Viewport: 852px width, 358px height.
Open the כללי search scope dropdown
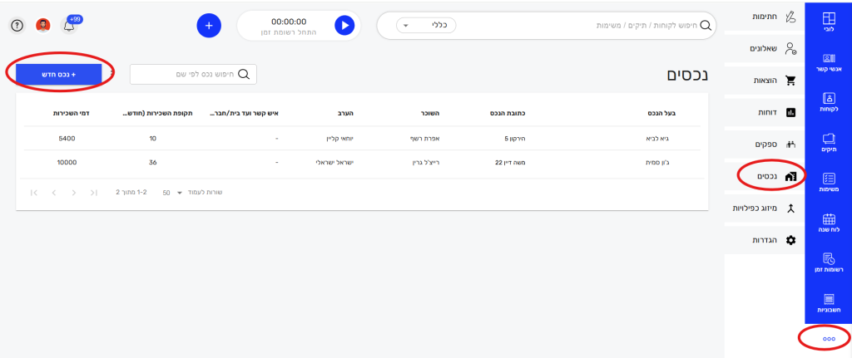425,26
